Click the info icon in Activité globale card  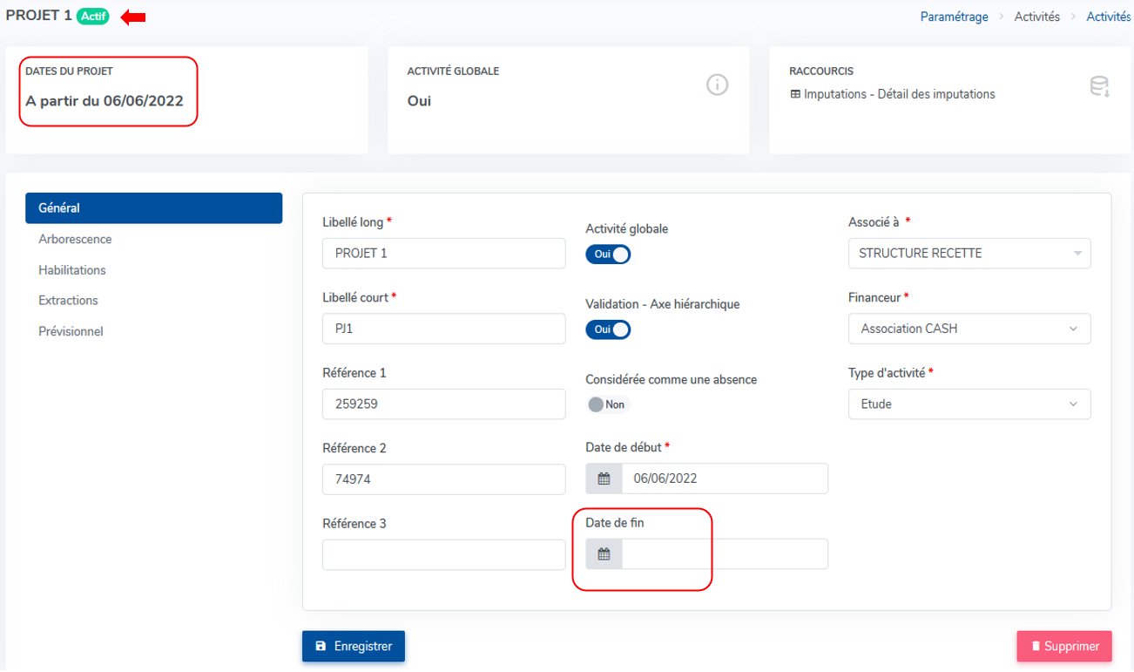click(717, 85)
